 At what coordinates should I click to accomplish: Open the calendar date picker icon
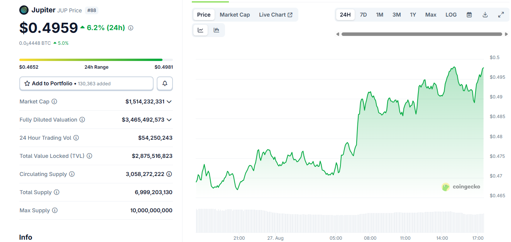point(469,15)
